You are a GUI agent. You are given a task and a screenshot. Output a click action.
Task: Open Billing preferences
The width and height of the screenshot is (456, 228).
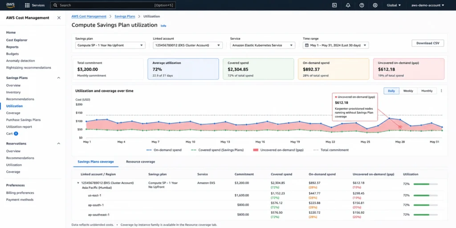click(20, 193)
